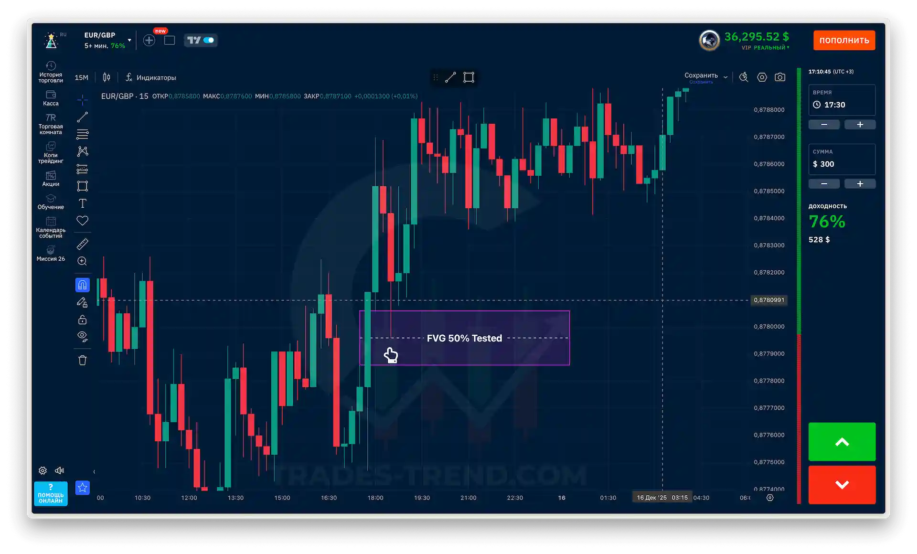917x554 pixels.
Task: Toggle hide all drawings eye icon
Action: [82, 336]
